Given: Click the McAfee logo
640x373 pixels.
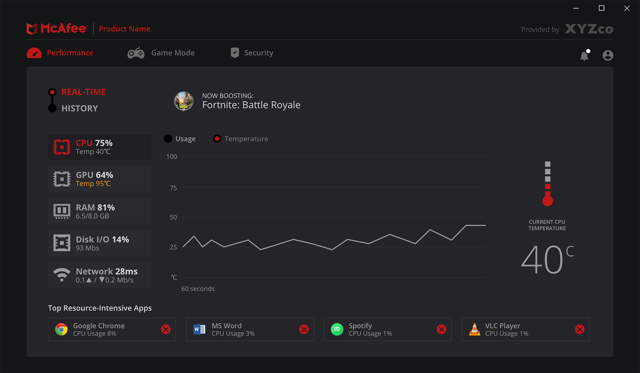Looking at the screenshot, I should click(x=57, y=29).
